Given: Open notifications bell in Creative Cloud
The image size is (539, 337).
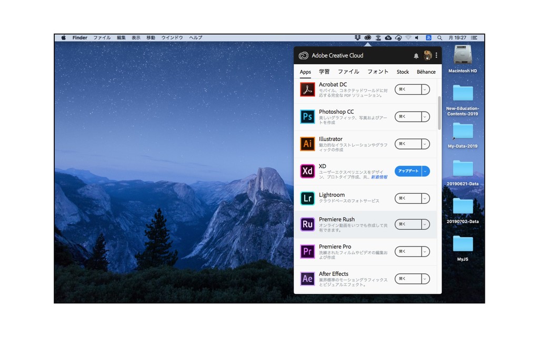Looking at the screenshot, I should pos(416,56).
